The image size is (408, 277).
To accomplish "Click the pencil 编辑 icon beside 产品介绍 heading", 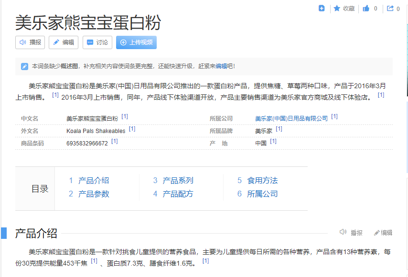I will pyautogui.click(x=376, y=233).
